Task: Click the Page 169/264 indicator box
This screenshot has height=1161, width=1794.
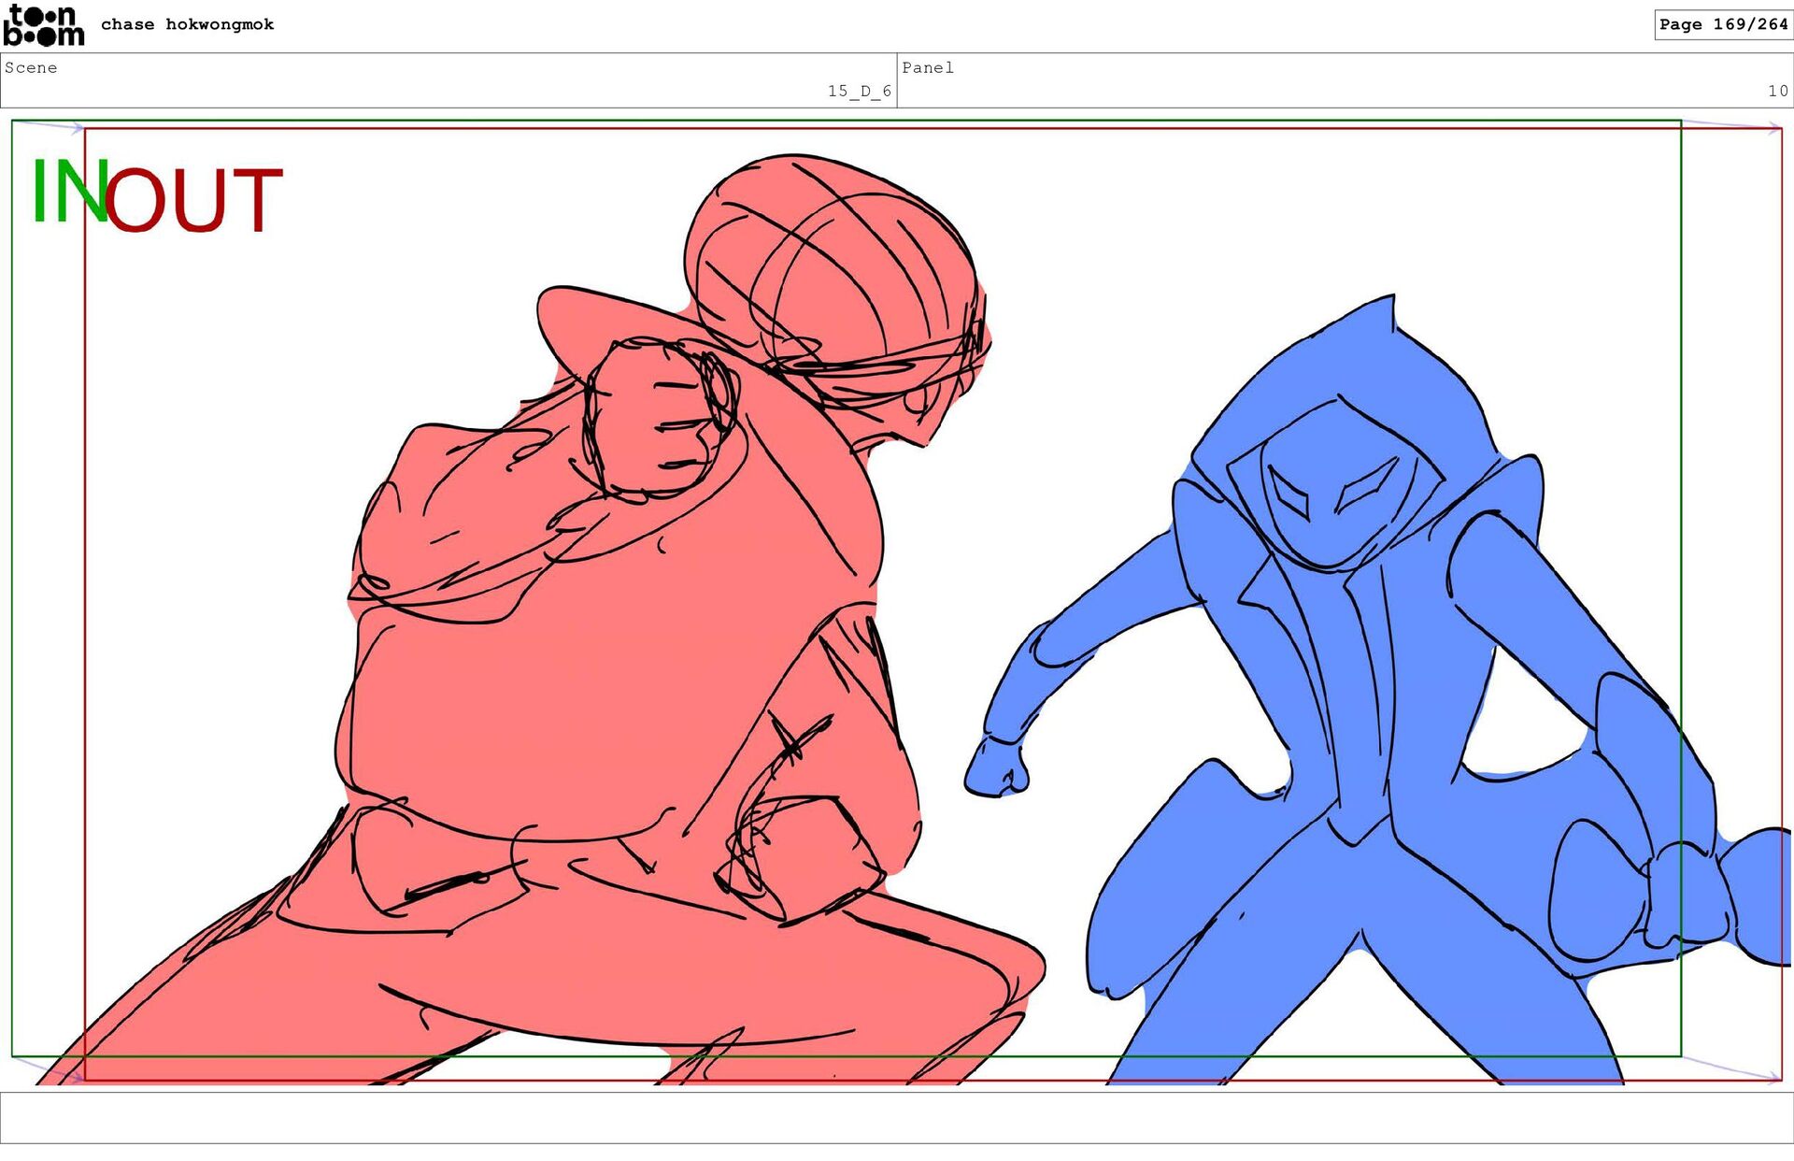Action: [1722, 24]
